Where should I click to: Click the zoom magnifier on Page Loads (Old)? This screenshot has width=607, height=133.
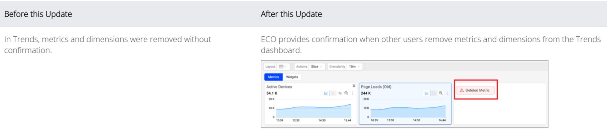(x=441, y=93)
